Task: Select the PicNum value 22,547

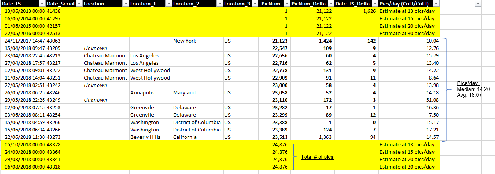Action: pyautogui.click(x=273, y=48)
